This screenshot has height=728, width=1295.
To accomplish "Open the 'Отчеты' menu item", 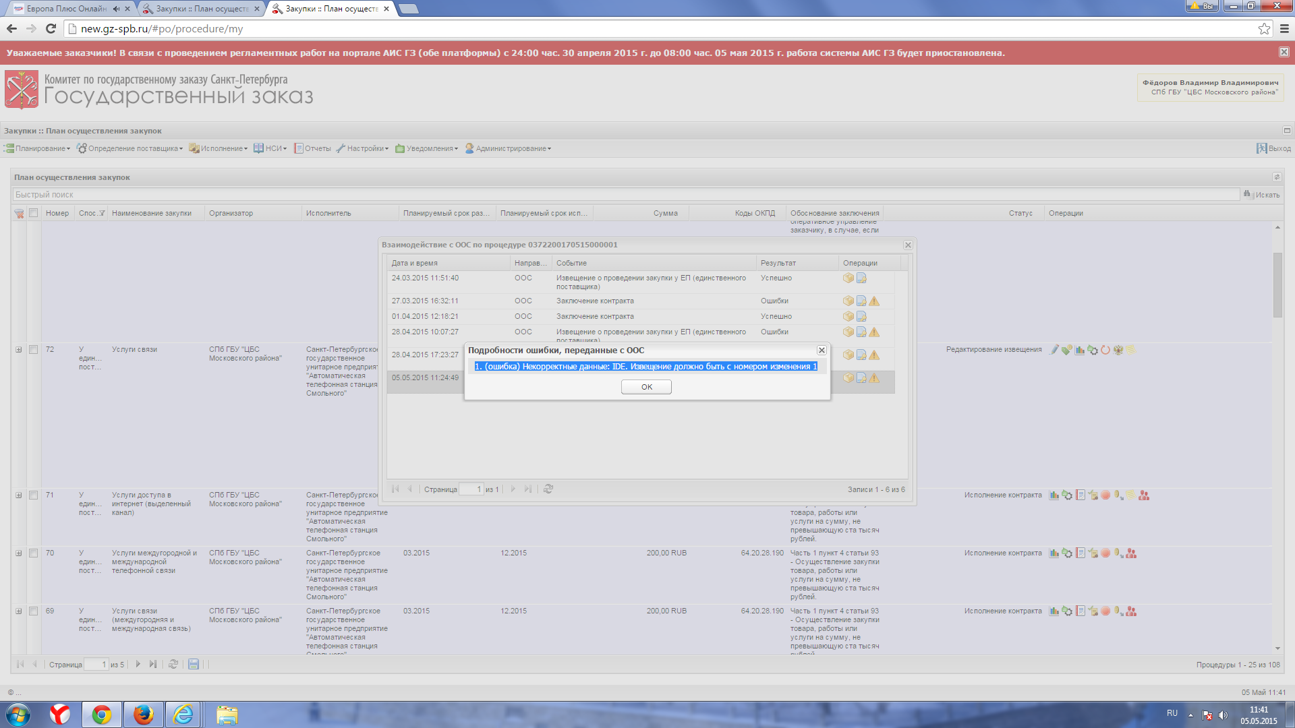I will (x=312, y=149).
